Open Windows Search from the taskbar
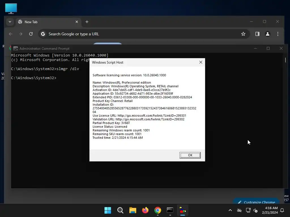The height and width of the screenshot is (217, 290). coord(120,210)
